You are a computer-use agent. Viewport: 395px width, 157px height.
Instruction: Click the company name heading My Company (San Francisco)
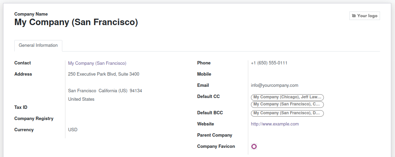coord(76,22)
